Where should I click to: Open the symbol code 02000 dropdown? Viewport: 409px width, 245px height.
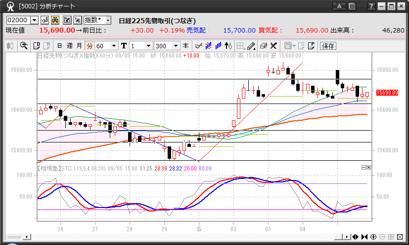coord(34,20)
